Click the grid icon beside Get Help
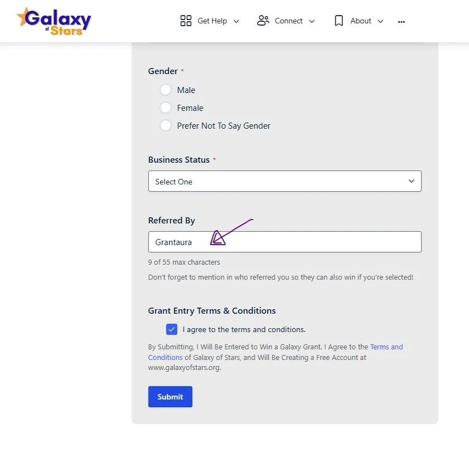 point(186,21)
